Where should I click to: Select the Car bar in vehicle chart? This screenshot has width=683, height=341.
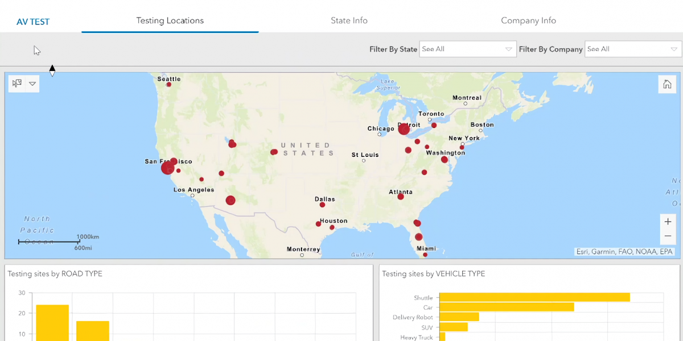click(506, 307)
